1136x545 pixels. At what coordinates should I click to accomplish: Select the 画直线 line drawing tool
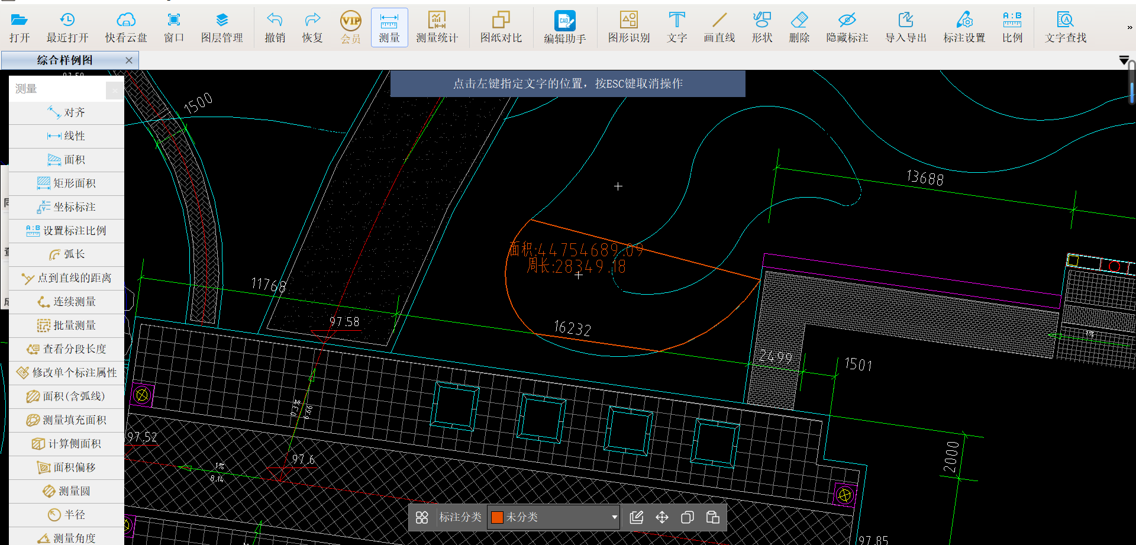click(719, 28)
